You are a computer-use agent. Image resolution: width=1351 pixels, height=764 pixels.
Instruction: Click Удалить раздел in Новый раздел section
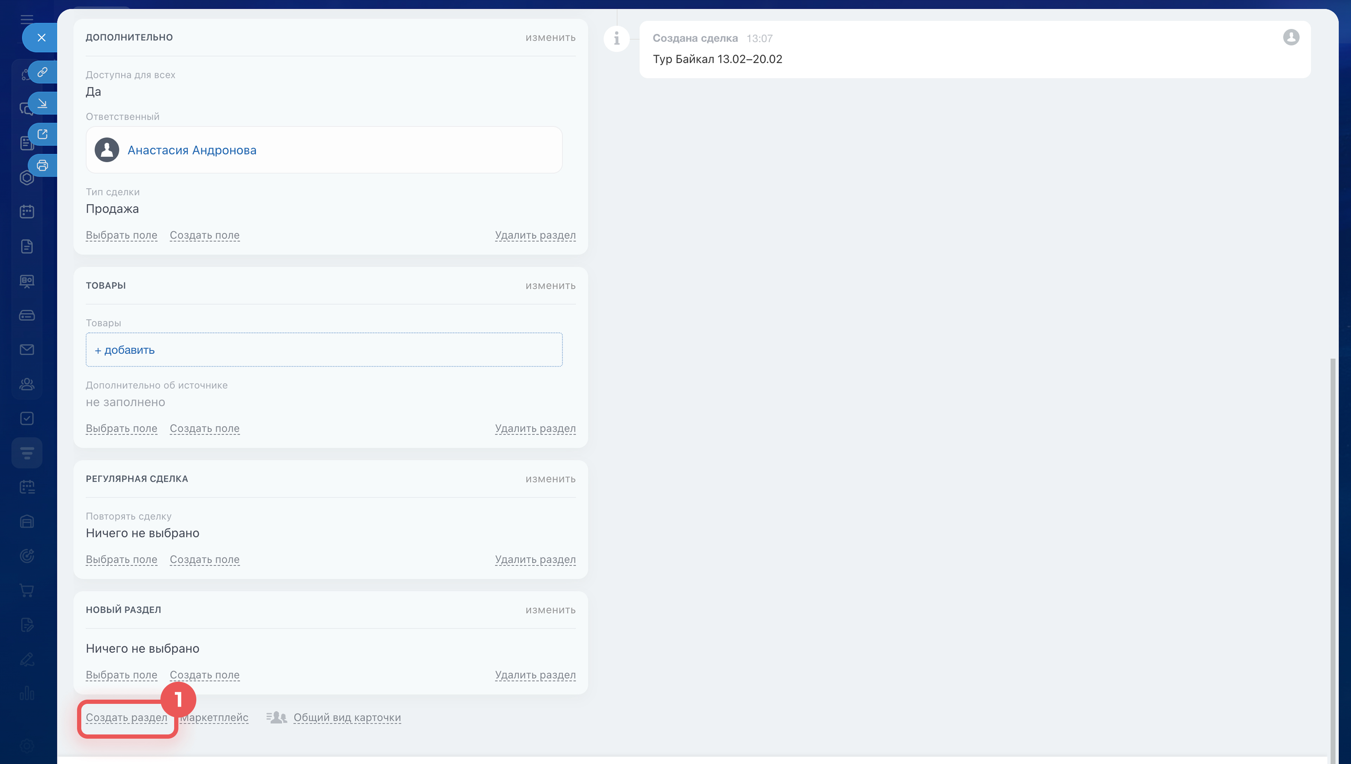[535, 675]
